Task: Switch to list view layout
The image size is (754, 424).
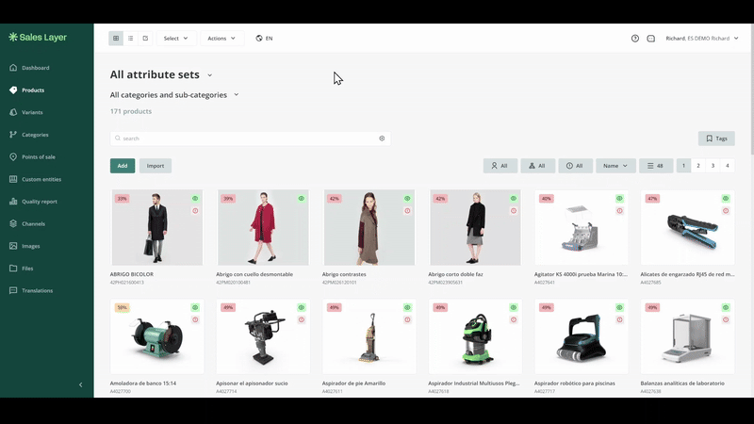Action: pyautogui.click(x=130, y=38)
